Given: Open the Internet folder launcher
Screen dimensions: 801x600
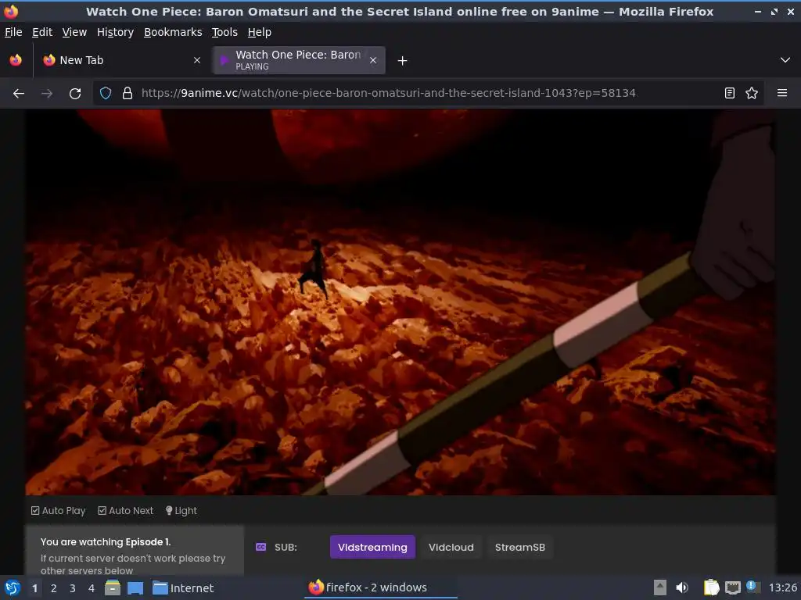Looking at the screenshot, I should (x=183, y=587).
